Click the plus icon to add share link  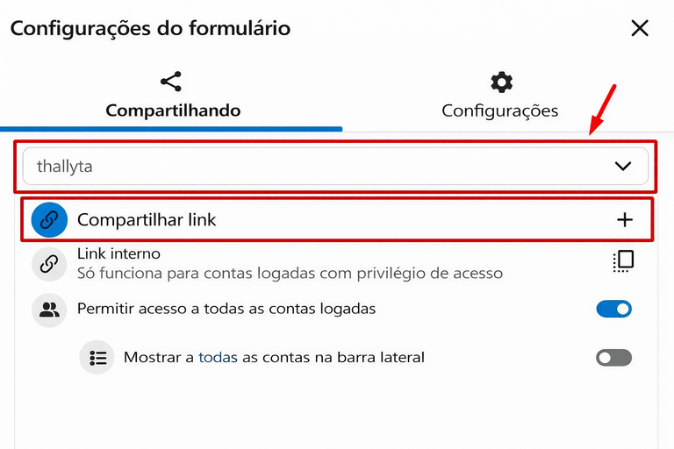click(625, 220)
